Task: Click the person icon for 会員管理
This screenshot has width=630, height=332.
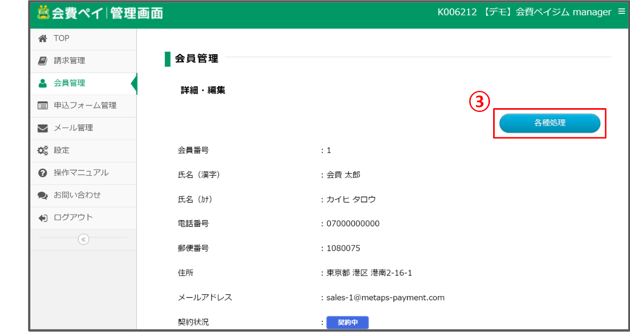Action: tap(43, 83)
